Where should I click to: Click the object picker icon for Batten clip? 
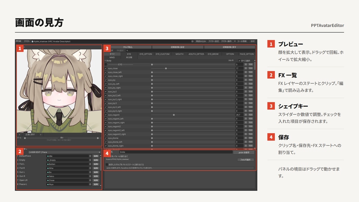90,164
